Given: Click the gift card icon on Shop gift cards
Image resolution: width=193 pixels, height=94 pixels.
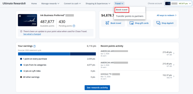Looking at the screenshot, I should (x=131, y=23).
